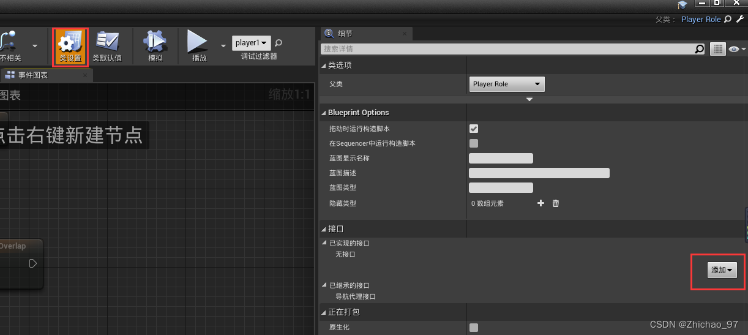Click graduation cap tutorial icon
The height and width of the screenshot is (335, 748).
pos(683,4)
